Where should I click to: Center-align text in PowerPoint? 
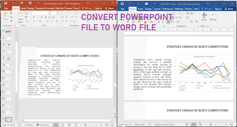tap(66, 21)
